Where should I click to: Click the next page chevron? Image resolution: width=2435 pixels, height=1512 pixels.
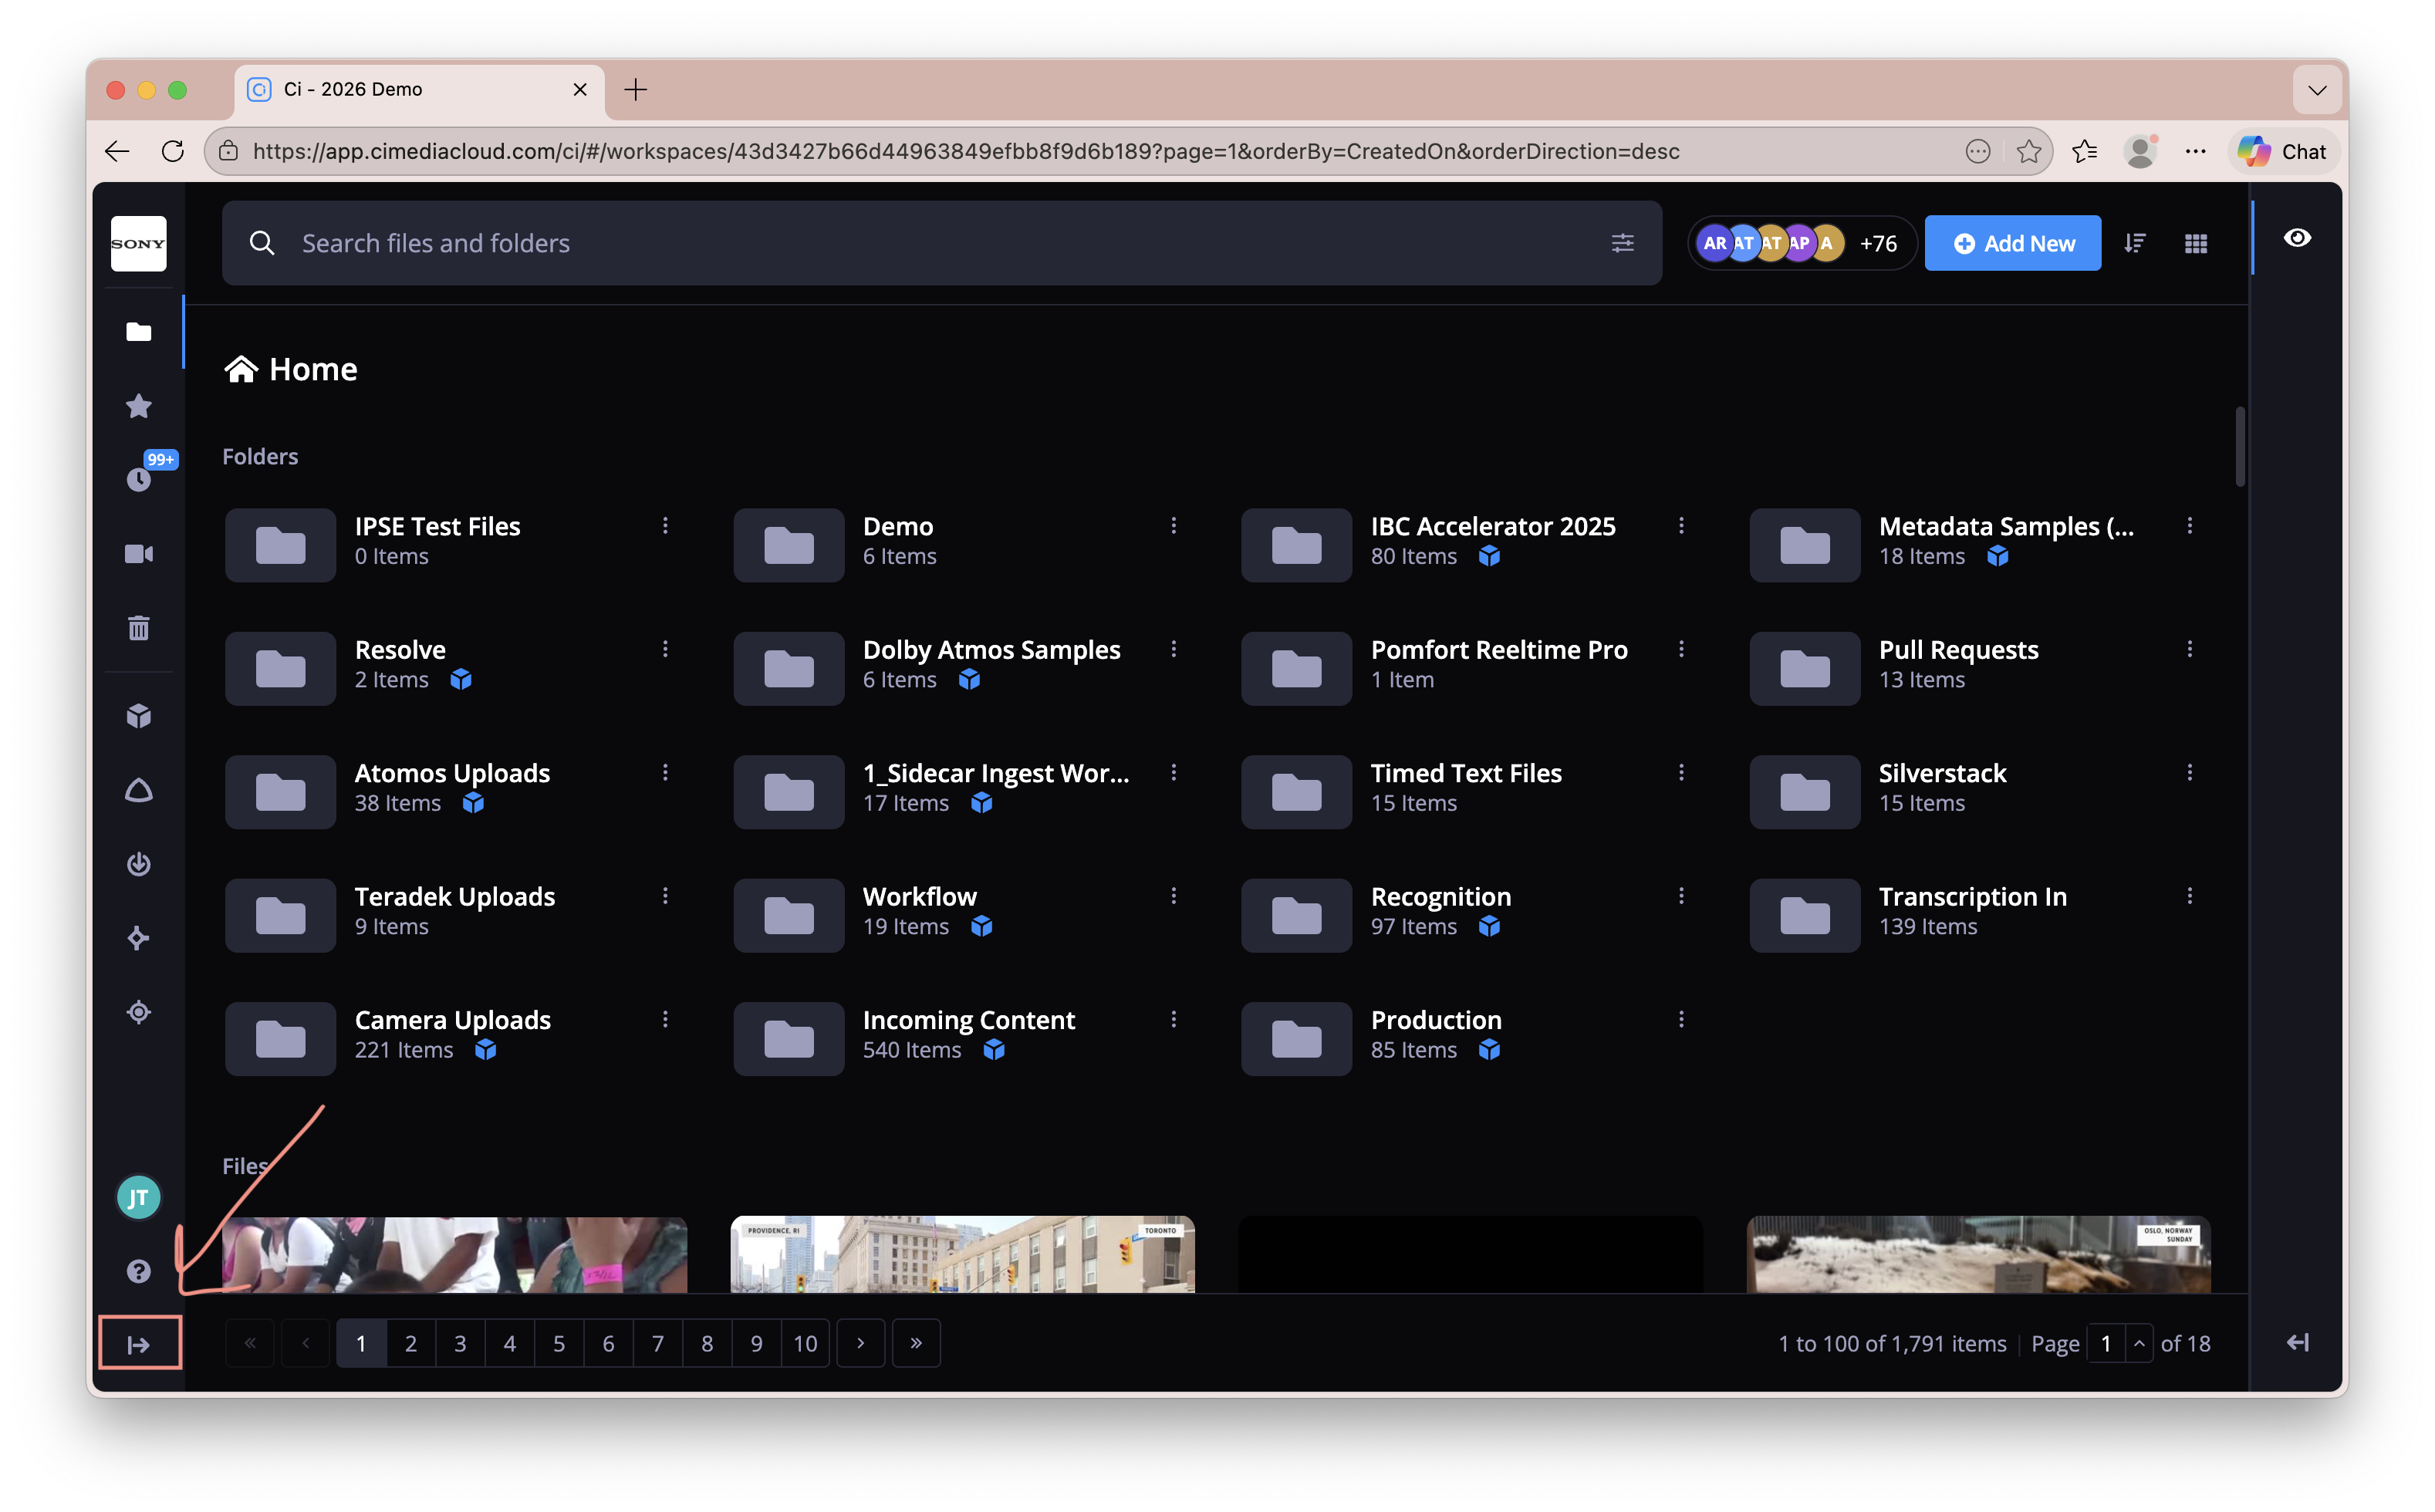[x=860, y=1343]
